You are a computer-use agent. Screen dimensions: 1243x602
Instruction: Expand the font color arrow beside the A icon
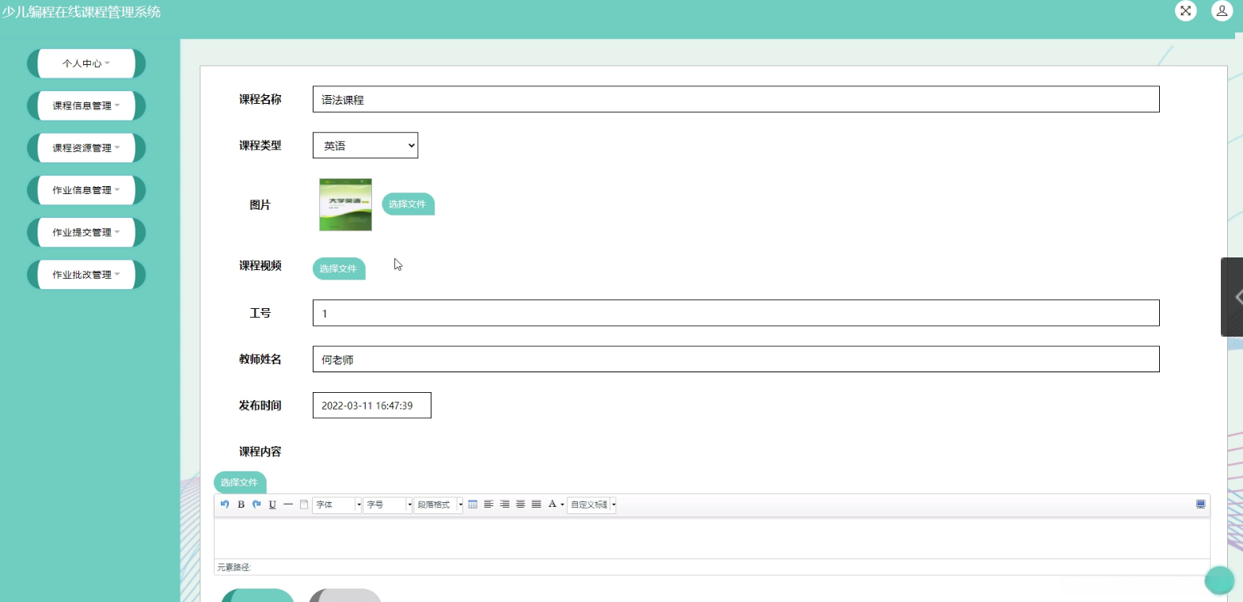point(562,505)
